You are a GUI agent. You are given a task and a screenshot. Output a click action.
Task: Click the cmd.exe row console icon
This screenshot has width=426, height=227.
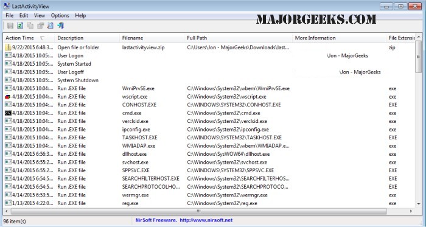[8, 113]
